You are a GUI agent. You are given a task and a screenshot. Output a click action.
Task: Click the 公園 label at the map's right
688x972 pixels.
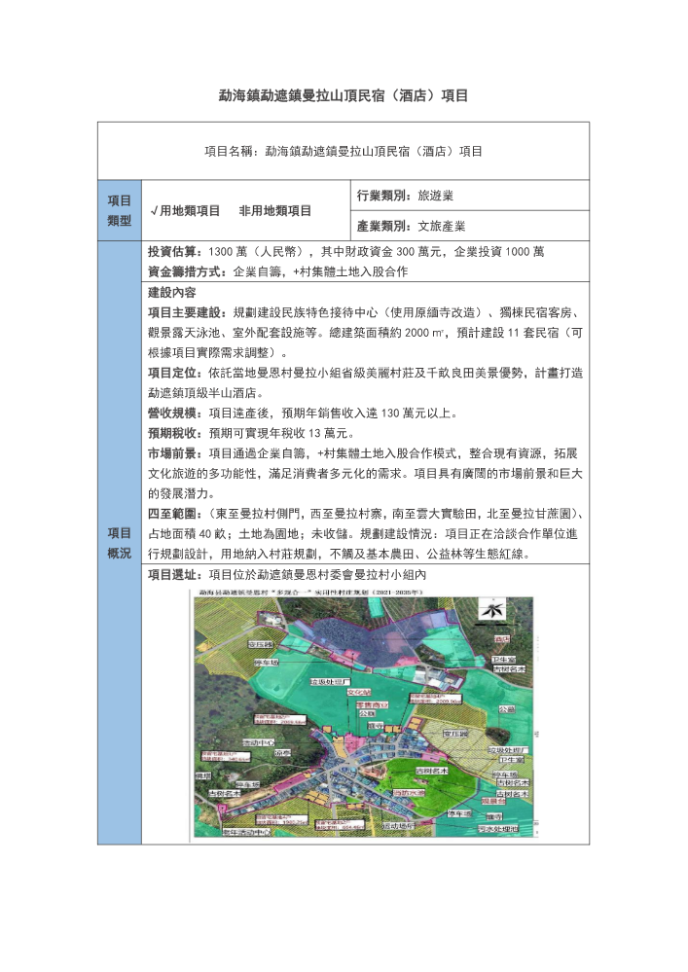507,709
